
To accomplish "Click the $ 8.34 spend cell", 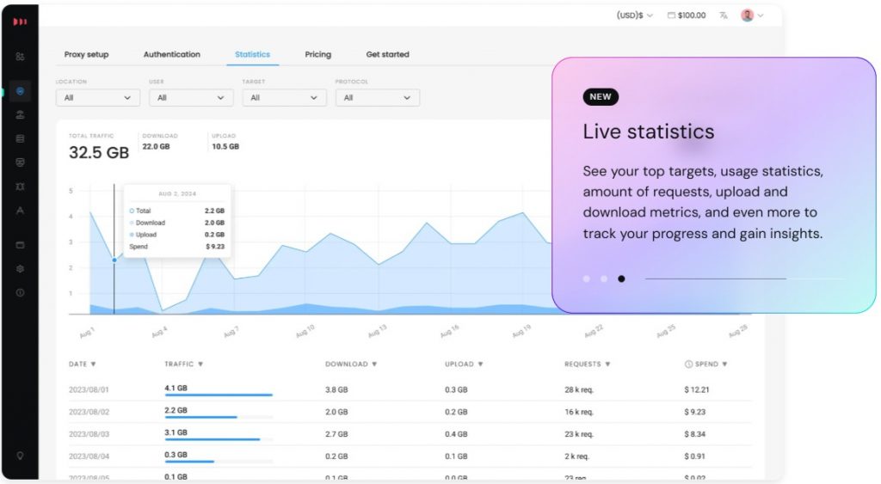I will (x=695, y=434).
